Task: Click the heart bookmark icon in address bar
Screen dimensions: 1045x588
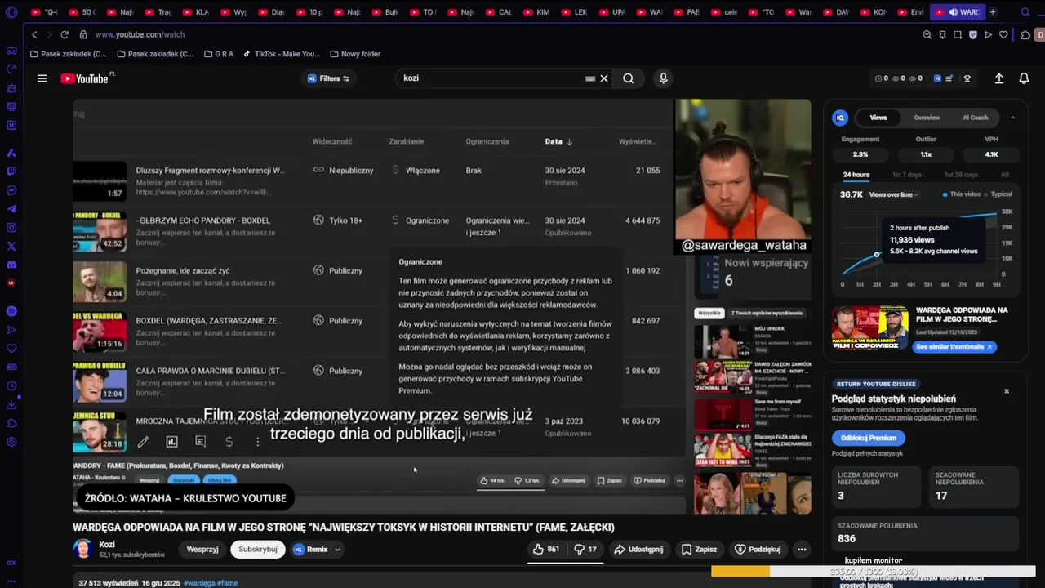Action: point(1003,35)
